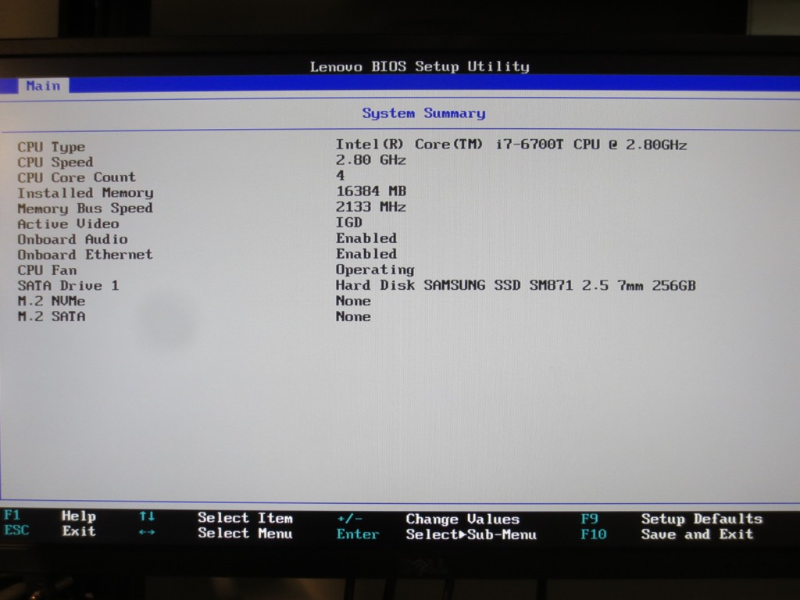The image size is (800, 600).
Task: Select the M.2 NVMe label
Action: tap(51, 301)
